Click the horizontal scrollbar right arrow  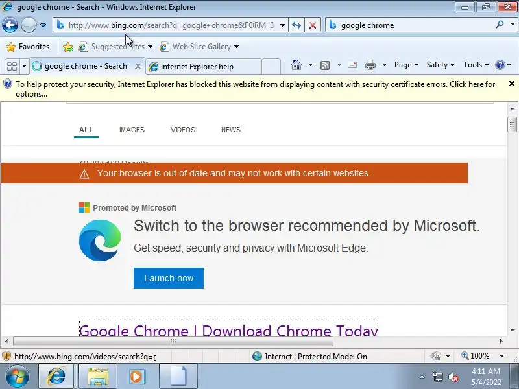pyautogui.click(x=501, y=341)
